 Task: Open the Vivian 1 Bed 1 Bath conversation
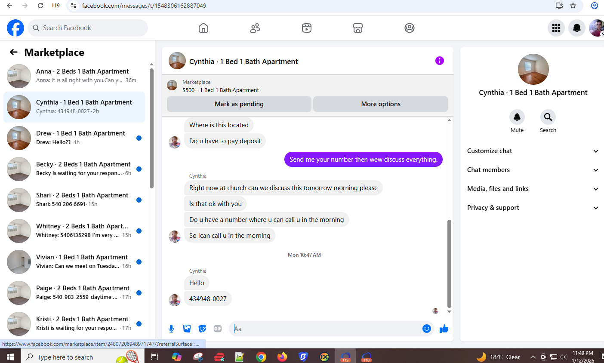pyautogui.click(x=74, y=262)
